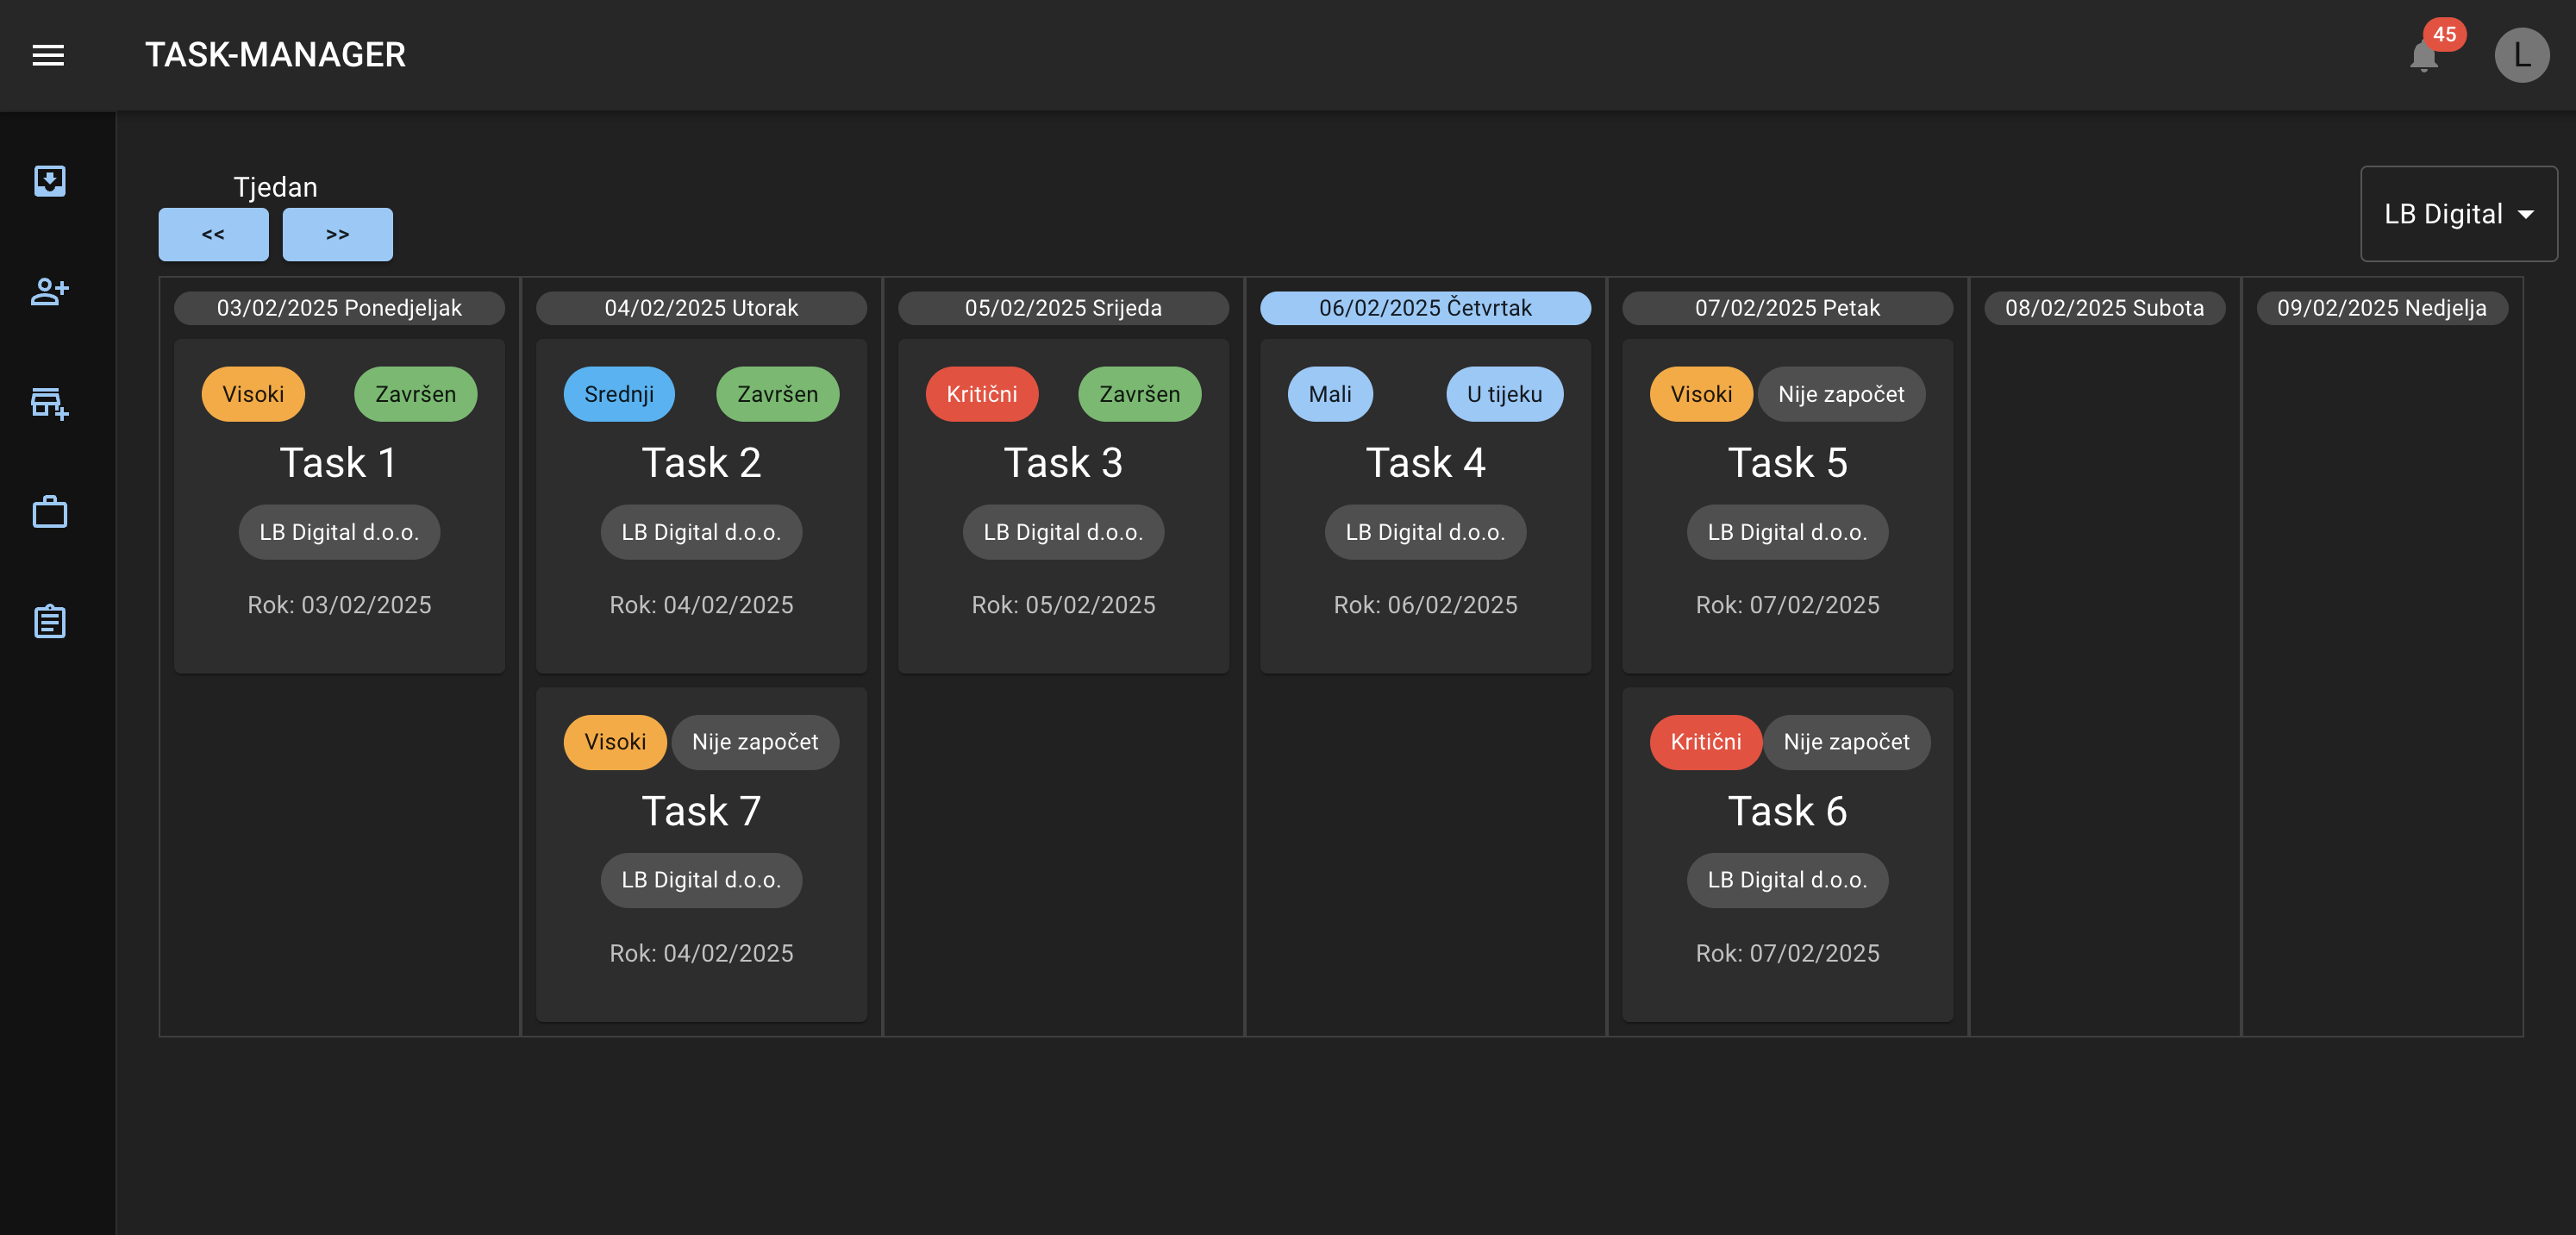Select the 08/02/2025 Subota day header
The image size is (2576, 1235).
[2104, 308]
